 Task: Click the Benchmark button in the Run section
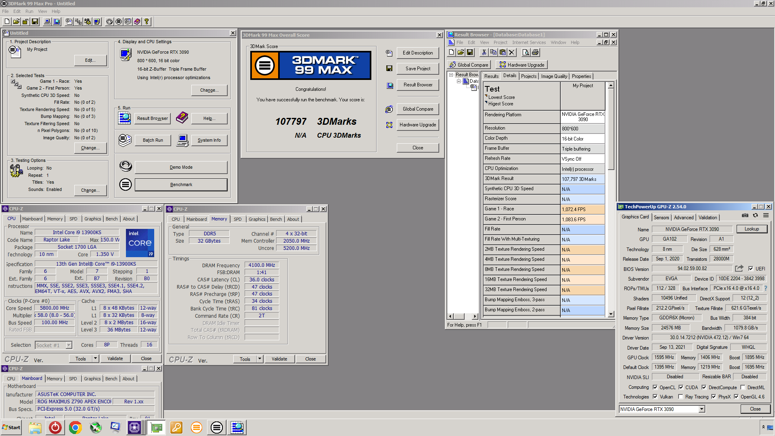click(181, 184)
